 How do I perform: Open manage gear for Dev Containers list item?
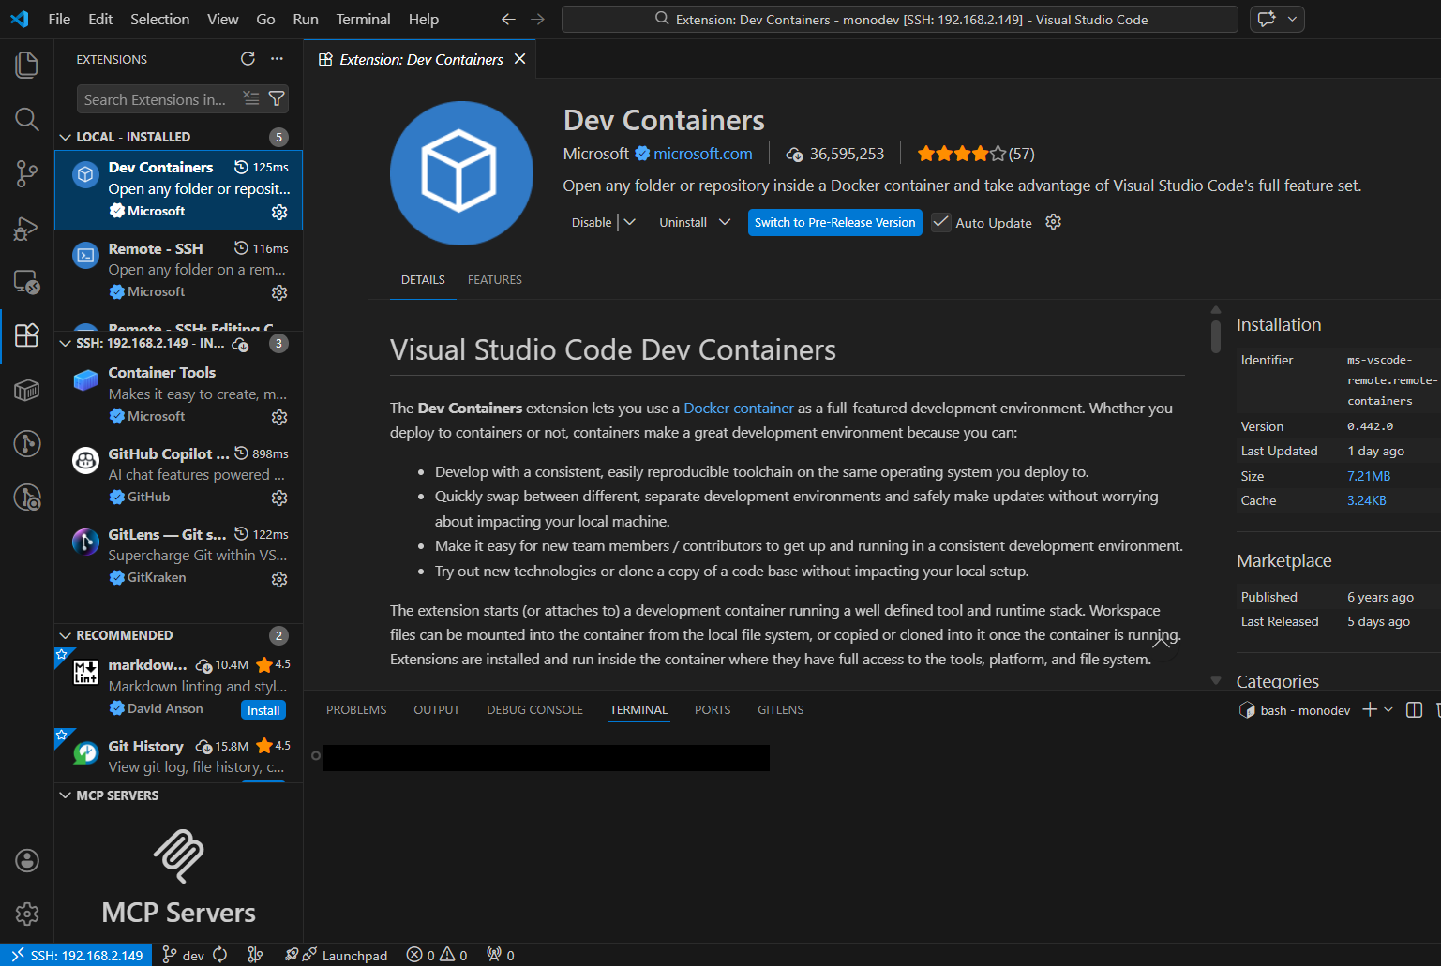(x=279, y=212)
